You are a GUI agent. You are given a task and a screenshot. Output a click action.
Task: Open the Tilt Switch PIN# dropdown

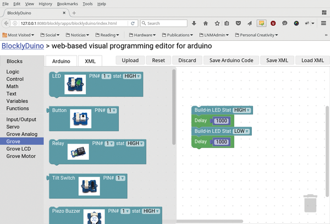tap(120, 178)
